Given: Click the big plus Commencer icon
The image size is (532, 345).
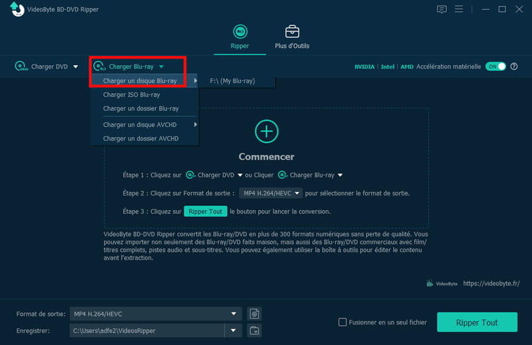Looking at the screenshot, I should (267, 131).
